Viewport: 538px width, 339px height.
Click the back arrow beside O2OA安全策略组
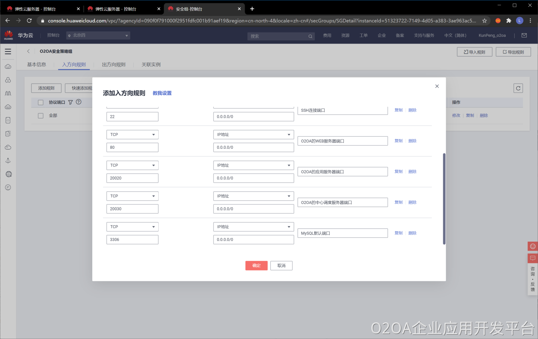click(x=28, y=51)
